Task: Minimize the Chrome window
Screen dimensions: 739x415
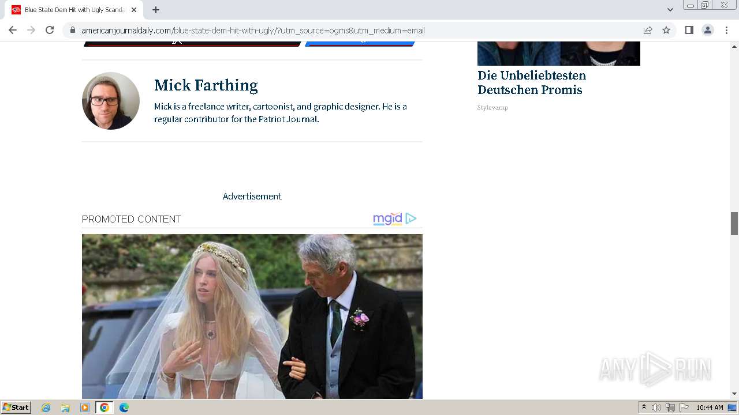Action: coord(691,5)
